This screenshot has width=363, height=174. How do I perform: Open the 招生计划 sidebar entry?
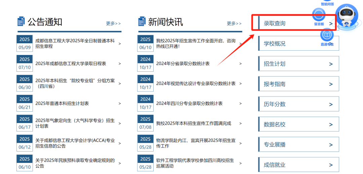pyautogui.click(x=299, y=63)
